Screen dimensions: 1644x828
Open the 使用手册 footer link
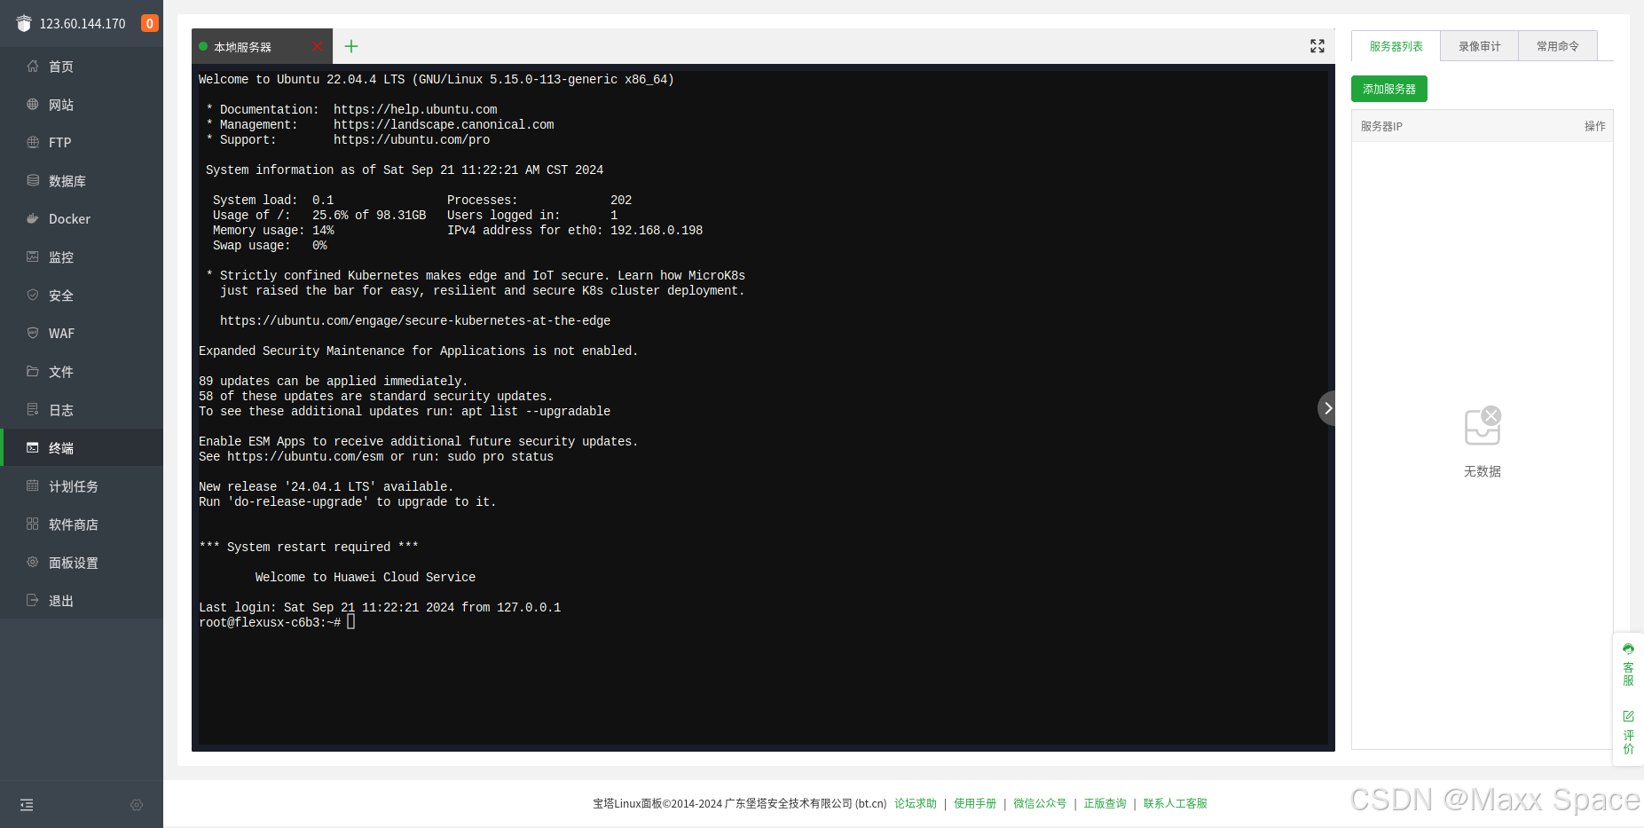(x=975, y=803)
